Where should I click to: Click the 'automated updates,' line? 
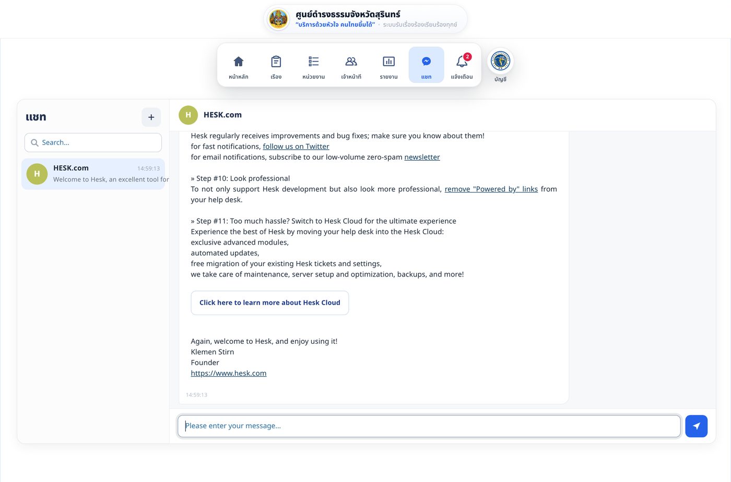225,254
